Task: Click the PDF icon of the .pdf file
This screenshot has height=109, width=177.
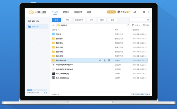Action: click(x=53, y=69)
